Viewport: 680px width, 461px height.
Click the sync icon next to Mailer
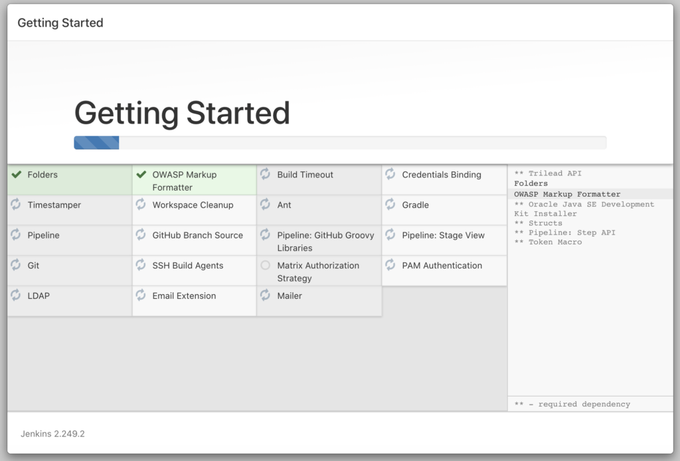point(266,295)
